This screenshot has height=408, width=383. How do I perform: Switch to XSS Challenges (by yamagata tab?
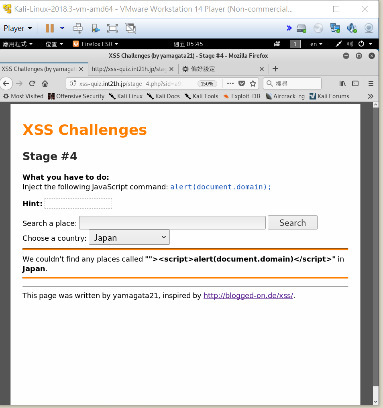pos(39,69)
